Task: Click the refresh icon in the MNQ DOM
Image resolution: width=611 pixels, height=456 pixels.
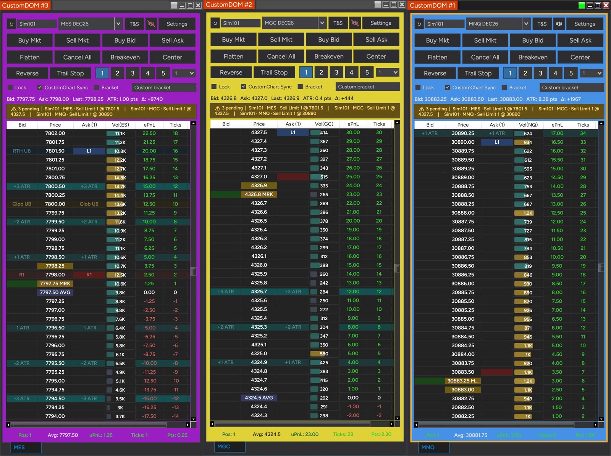Action: pos(419,24)
